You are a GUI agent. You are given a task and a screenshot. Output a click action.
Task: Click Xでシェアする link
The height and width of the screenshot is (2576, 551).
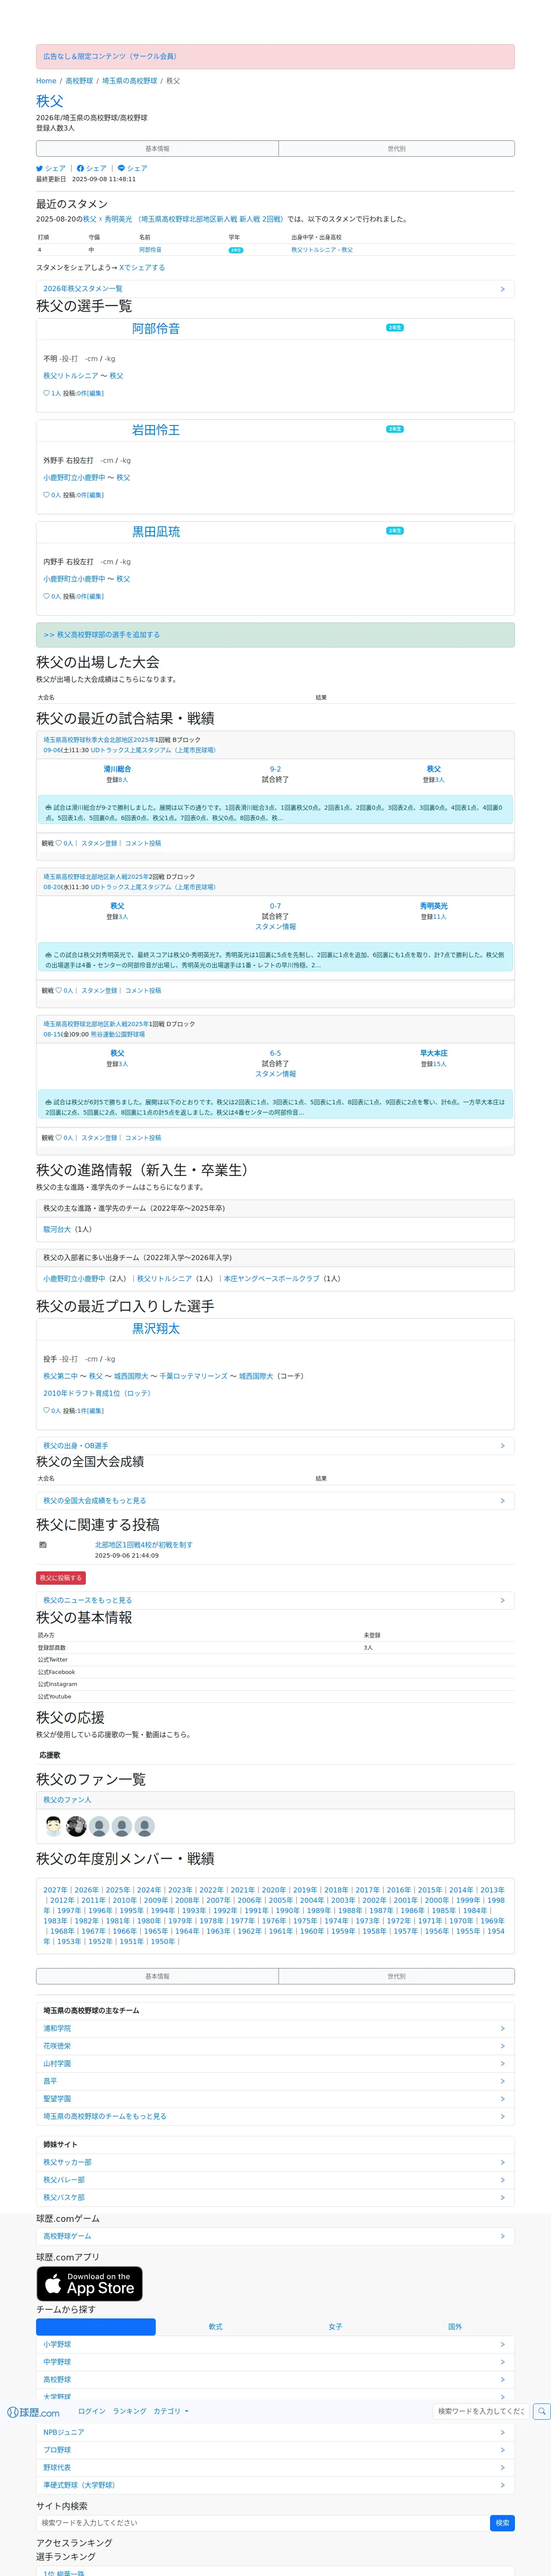coord(142,268)
